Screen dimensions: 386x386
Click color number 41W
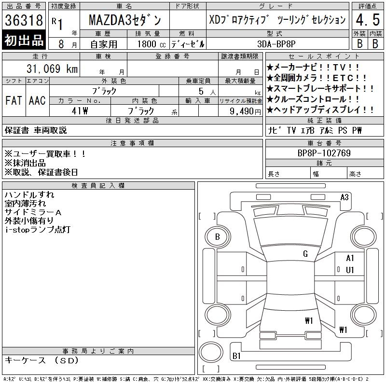80,111
